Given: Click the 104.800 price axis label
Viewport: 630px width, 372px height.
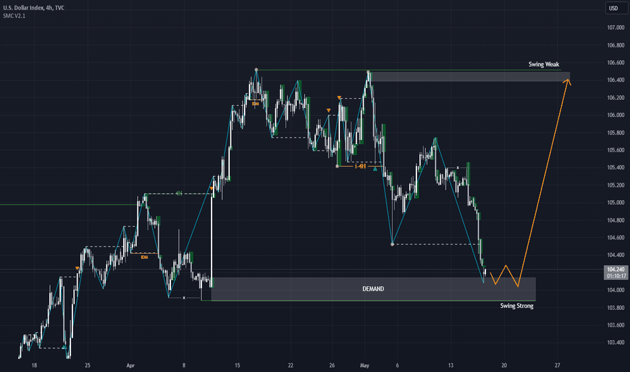Looking at the screenshot, I should (x=616, y=220).
